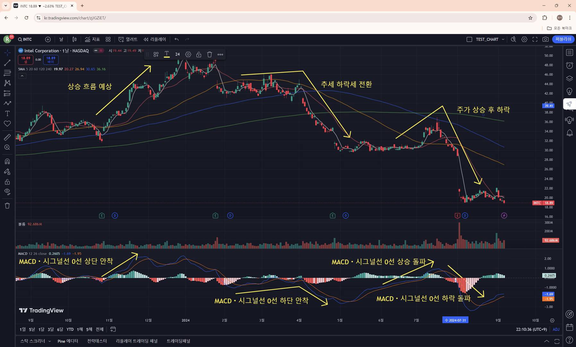Open the notifications bell panel
Viewport: 576px width, 347px height.
570,133
